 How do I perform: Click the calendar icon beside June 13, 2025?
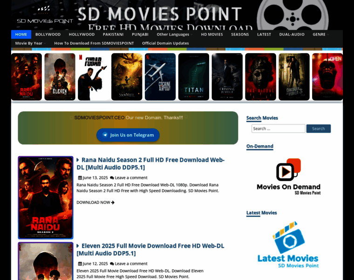(80, 177)
